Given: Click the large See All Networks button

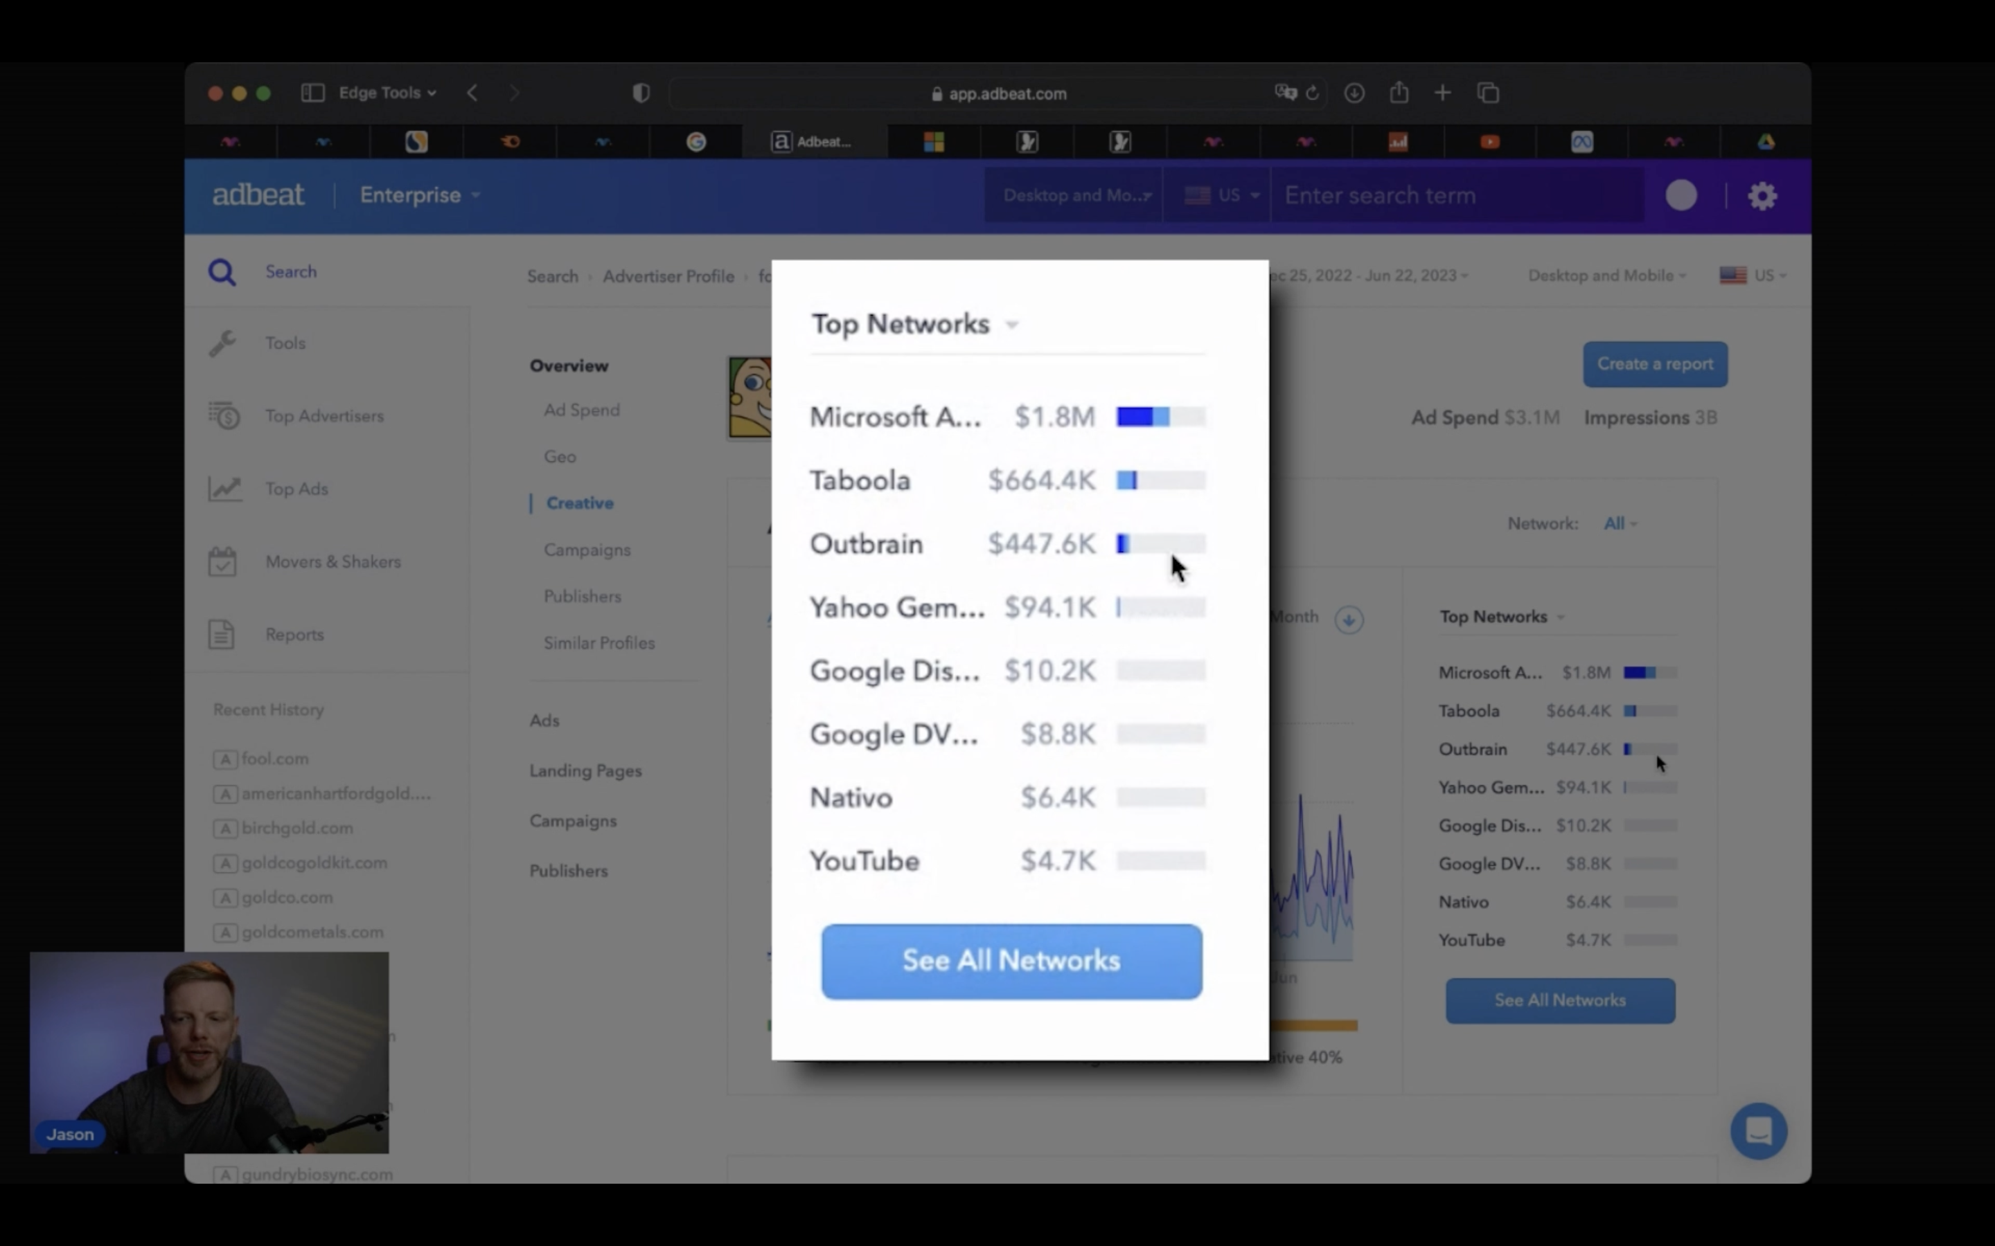Looking at the screenshot, I should pos(1011,961).
